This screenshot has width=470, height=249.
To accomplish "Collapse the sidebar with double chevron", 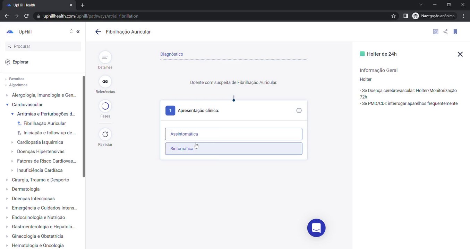I will 78,32.
